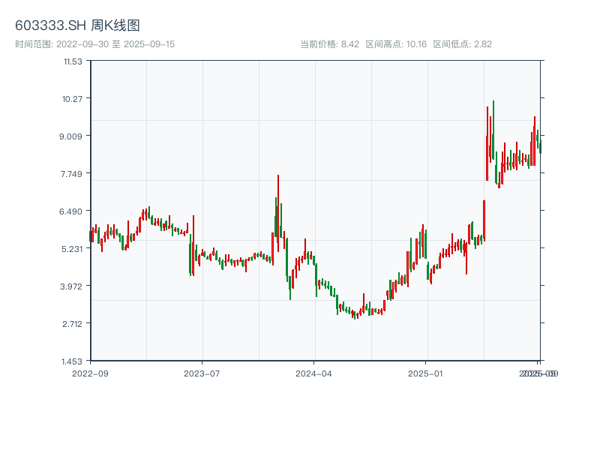Click y-axis label 6.490

[x=70, y=211]
